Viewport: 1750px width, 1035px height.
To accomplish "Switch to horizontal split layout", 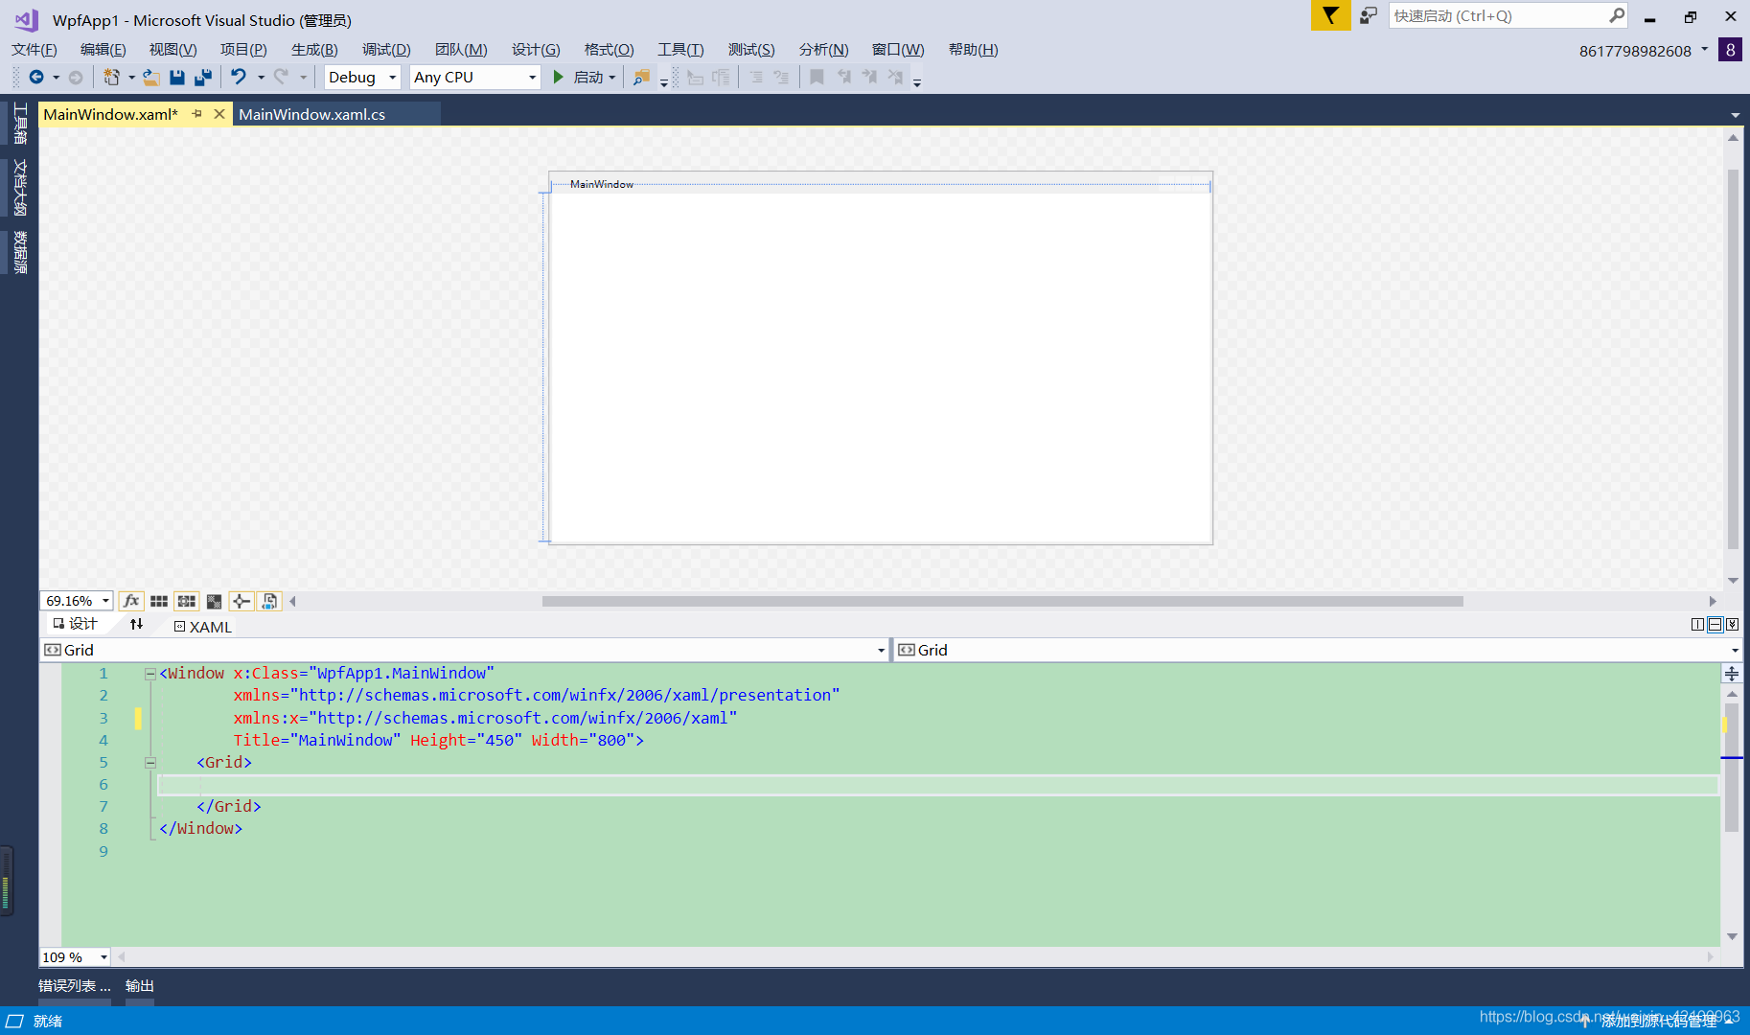I will (x=1715, y=625).
